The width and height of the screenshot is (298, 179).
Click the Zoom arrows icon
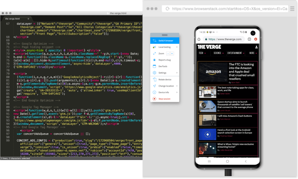coord(154,53)
